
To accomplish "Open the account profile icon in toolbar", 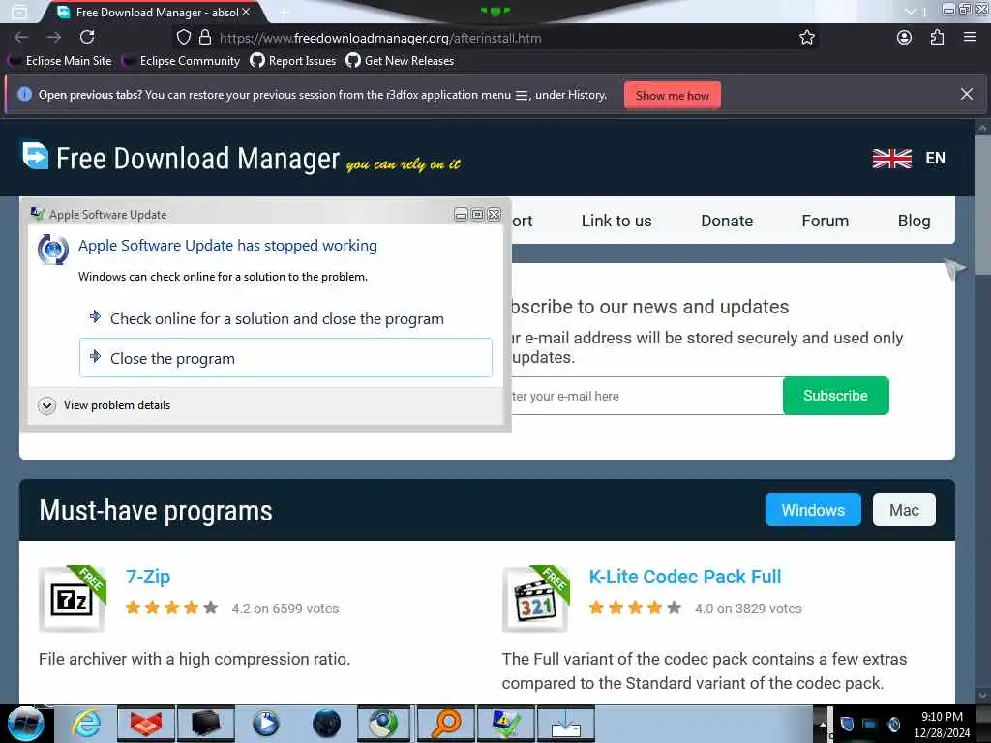I will tap(905, 38).
